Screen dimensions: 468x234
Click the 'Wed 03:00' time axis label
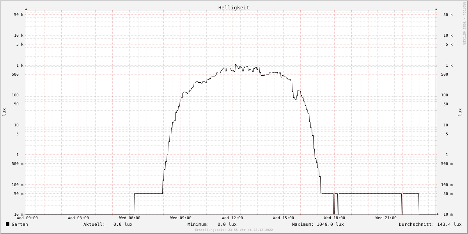(x=78, y=218)
